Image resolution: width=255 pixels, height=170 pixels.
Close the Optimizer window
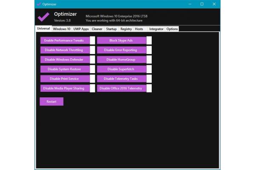click(x=214, y=4)
